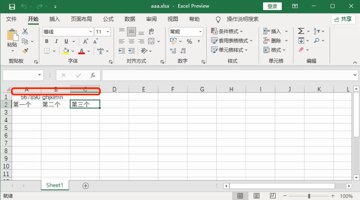Click the zoom slider in status bar
Image resolution: width=360 pixels, height=200 pixels.
309,196
